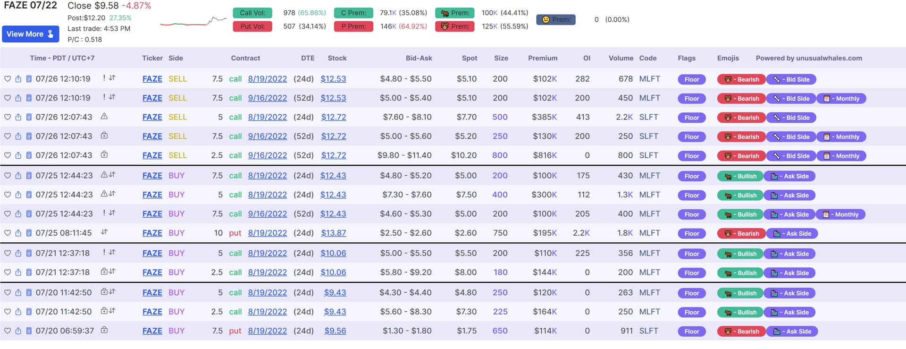Favorite the $385K premium row with heart
The width and height of the screenshot is (906, 349).
(x=8, y=117)
